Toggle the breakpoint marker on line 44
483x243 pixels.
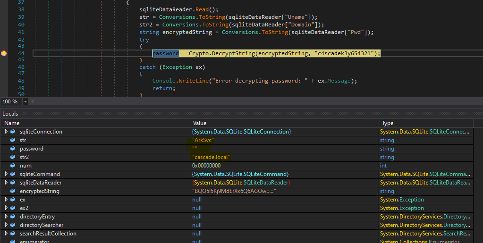coord(4,54)
